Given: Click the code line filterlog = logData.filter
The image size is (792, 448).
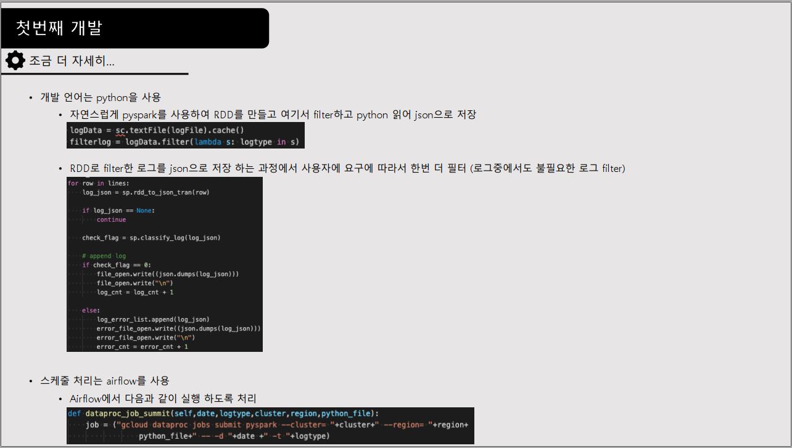Looking at the screenshot, I should [x=184, y=142].
